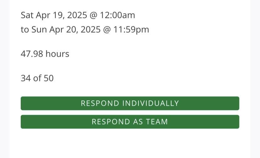Click the Respond Individually button

pos(130,103)
